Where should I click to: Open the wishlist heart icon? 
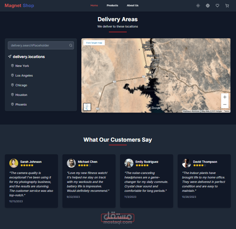coord(217,6)
